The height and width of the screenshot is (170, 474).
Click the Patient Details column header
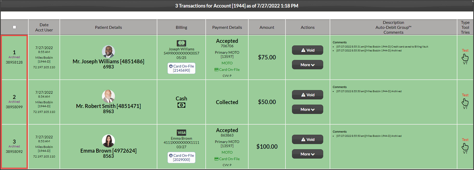tap(108, 27)
